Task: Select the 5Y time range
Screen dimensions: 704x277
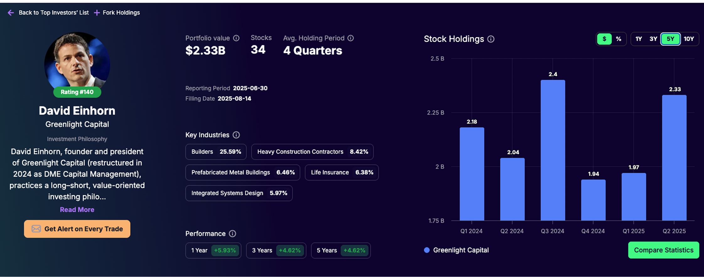Action: [670, 39]
